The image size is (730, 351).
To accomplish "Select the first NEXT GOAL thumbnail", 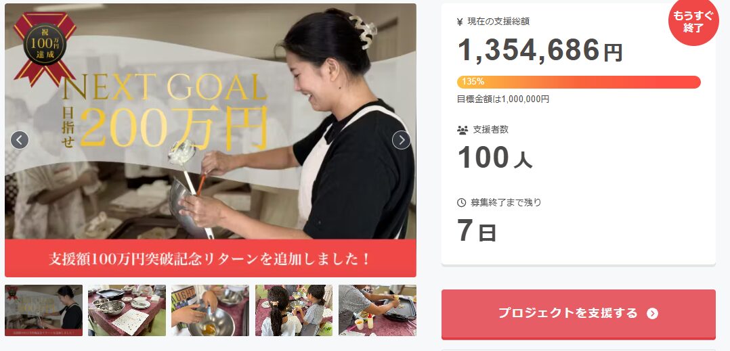I will pos(44,310).
